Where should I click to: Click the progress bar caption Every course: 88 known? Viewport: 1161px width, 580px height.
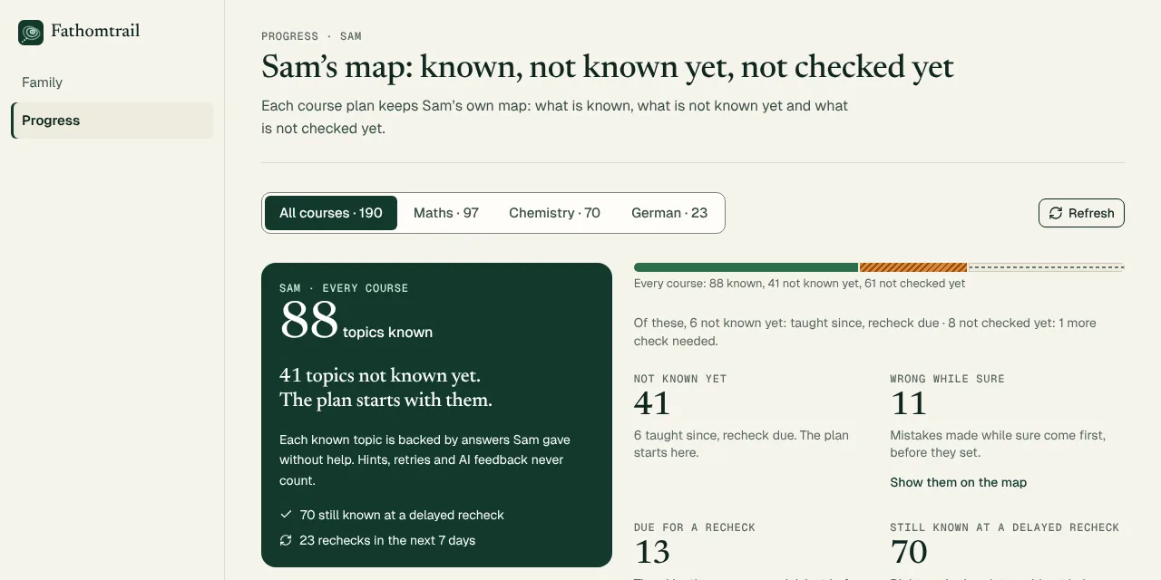[x=799, y=284]
